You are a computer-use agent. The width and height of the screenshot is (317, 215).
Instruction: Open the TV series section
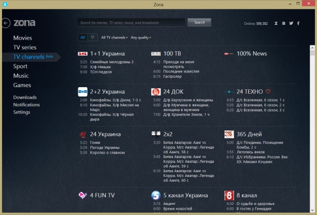pos(25,48)
